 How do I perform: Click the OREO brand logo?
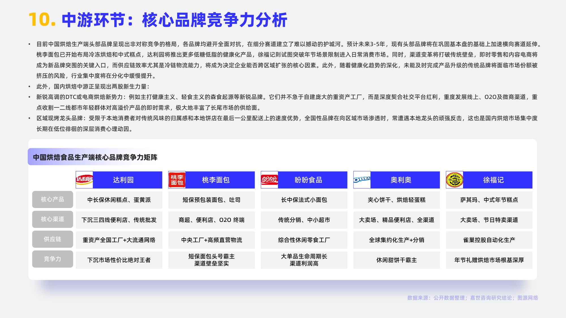point(362,180)
